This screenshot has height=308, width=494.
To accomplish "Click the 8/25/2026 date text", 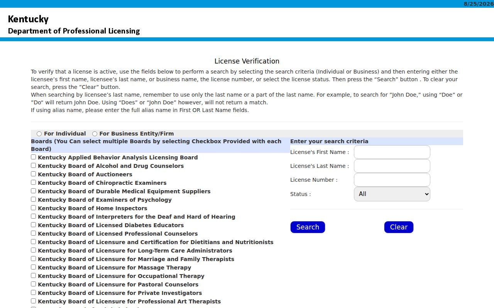I will pyautogui.click(x=479, y=4).
